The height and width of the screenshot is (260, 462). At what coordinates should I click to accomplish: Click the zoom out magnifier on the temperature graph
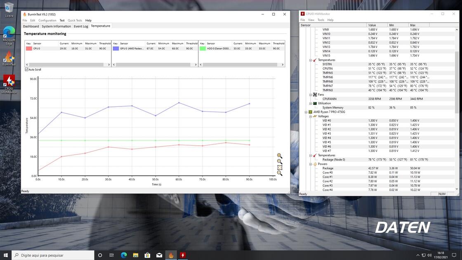click(280, 161)
